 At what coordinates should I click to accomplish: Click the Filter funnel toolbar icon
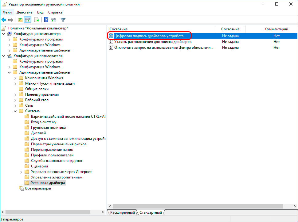[x=63, y=20]
